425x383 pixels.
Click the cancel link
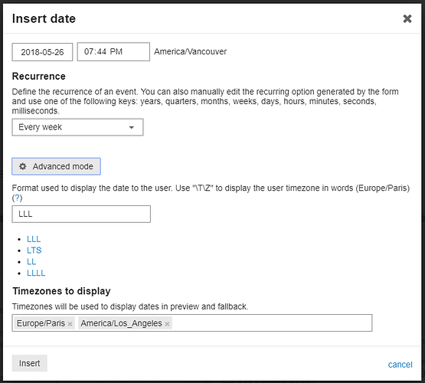pos(400,365)
